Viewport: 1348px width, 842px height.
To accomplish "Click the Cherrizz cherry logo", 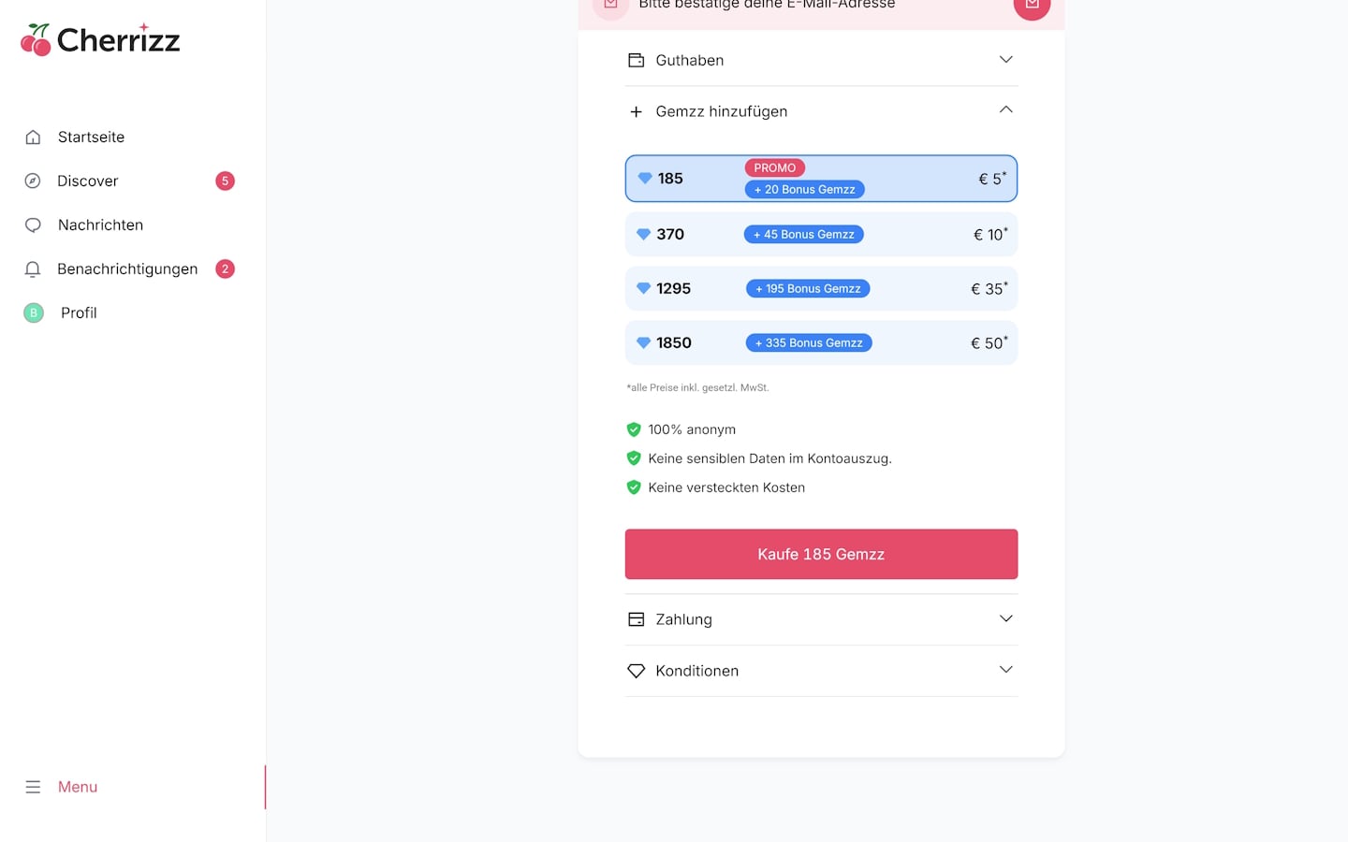I will [x=36, y=40].
